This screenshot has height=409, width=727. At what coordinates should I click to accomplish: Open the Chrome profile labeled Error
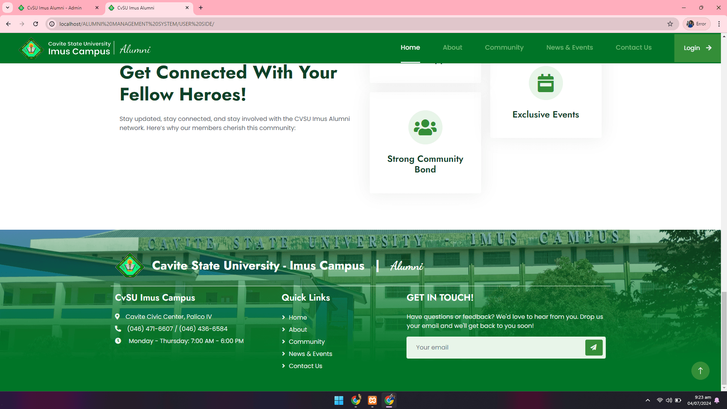(x=696, y=24)
